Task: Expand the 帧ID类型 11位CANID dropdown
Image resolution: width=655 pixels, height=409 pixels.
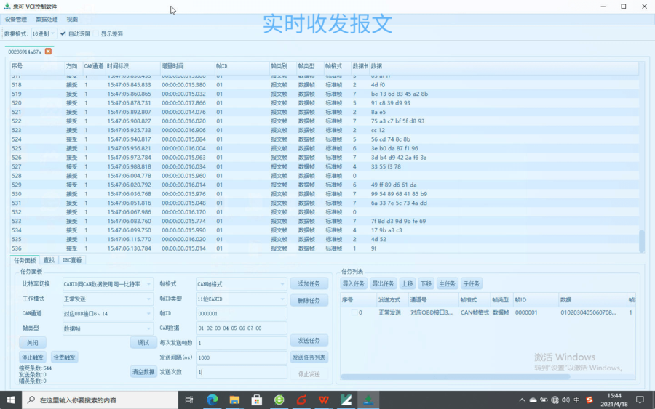Action: (x=242, y=299)
